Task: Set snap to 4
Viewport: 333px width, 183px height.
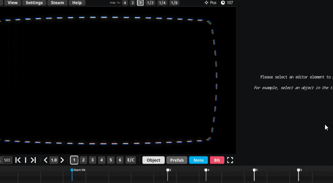Action: (x=125, y=3)
